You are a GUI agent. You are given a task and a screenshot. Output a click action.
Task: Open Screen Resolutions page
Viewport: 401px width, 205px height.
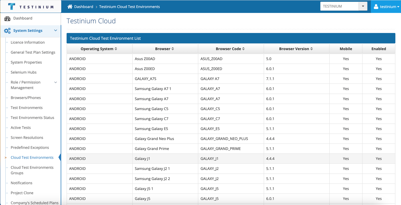tap(27, 138)
